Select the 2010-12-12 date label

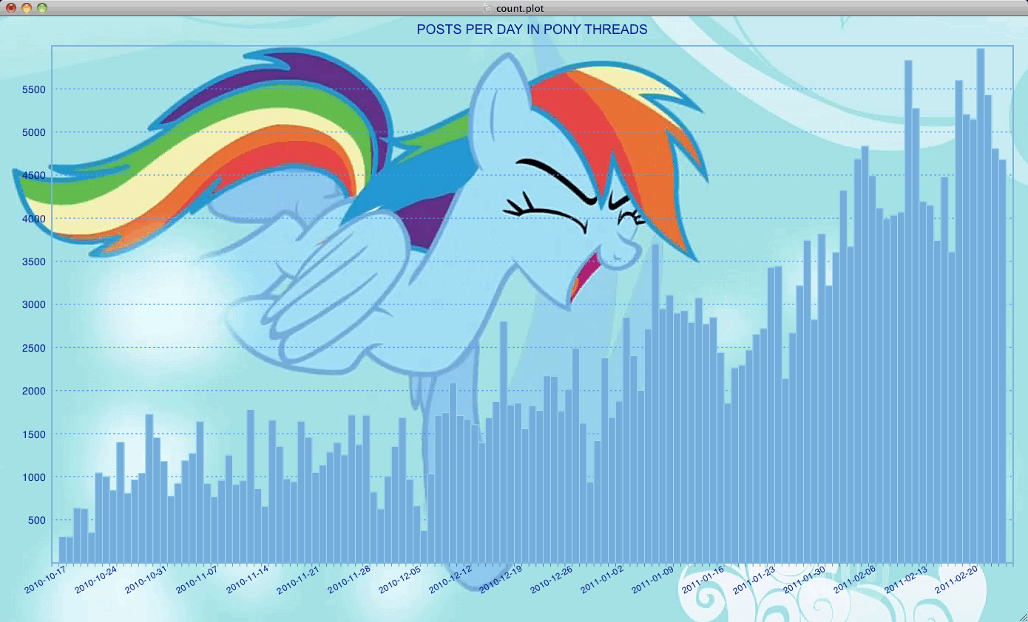[450, 578]
